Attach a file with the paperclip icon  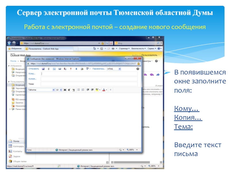pyautogui.click(x=49, y=69)
